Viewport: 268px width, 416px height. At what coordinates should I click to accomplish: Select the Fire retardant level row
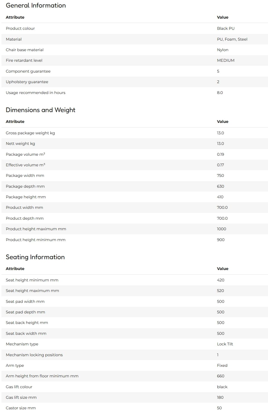tap(135, 60)
